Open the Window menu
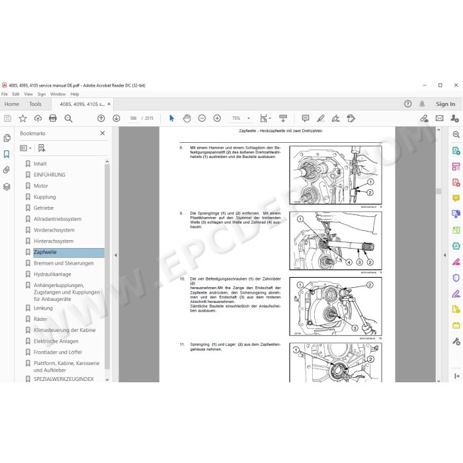Screen dimensions: 463x463 (58, 94)
